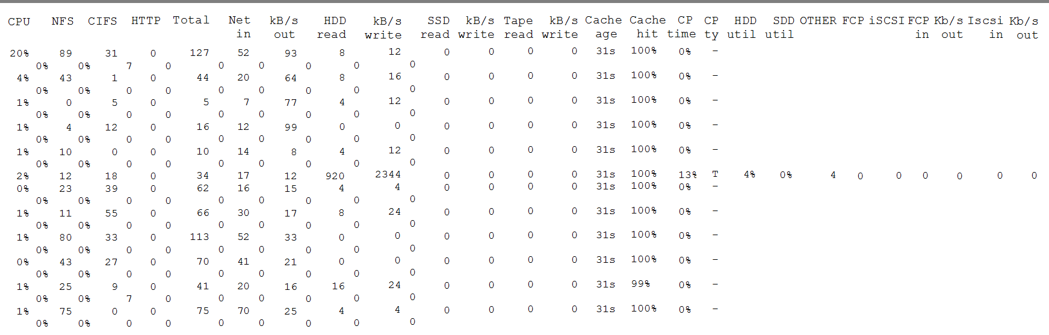Click the CP time column header
The image size is (1049, 335).
coord(682,27)
